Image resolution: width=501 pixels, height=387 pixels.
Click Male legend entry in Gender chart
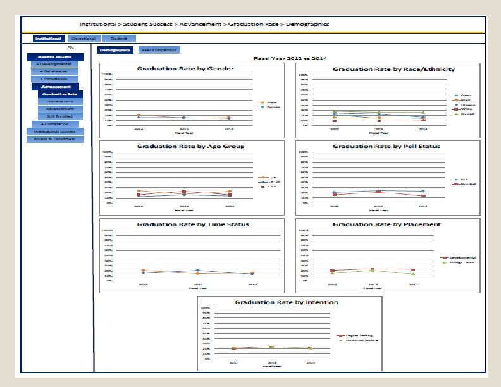268,102
